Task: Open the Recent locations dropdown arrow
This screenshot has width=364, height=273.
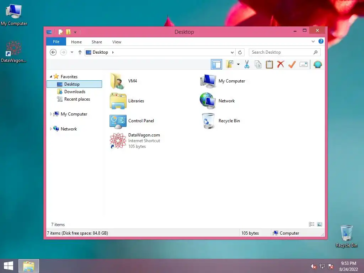Action: coord(72,52)
